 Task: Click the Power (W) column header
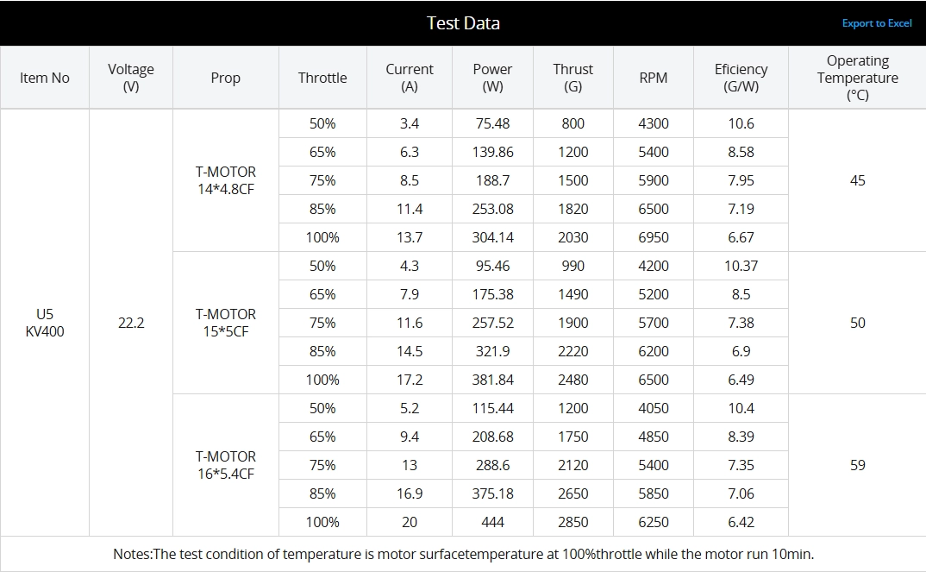[492, 78]
